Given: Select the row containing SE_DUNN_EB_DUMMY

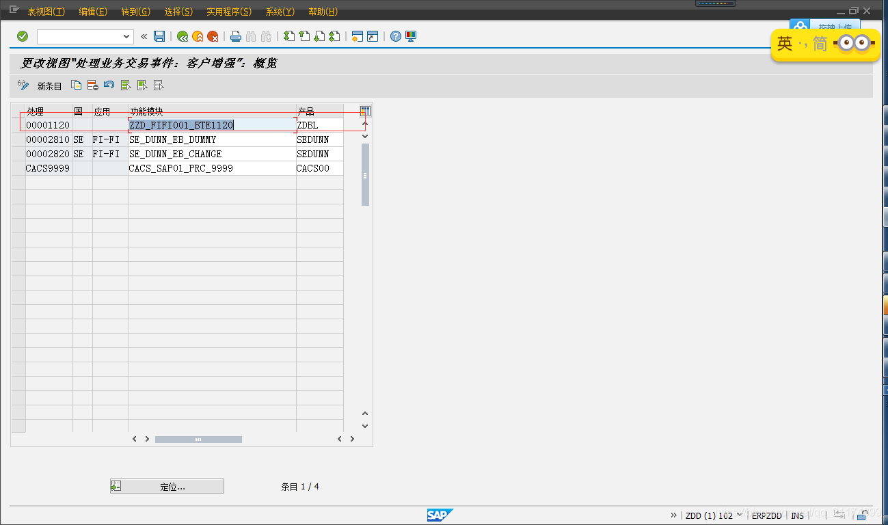Looking at the screenshot, I should [18, 139].
